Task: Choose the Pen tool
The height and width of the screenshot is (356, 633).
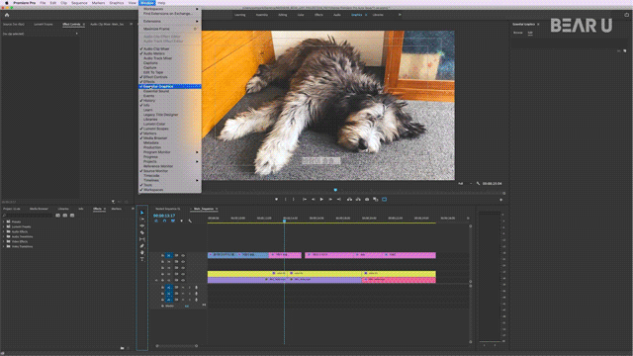Action: pos(142,246)
